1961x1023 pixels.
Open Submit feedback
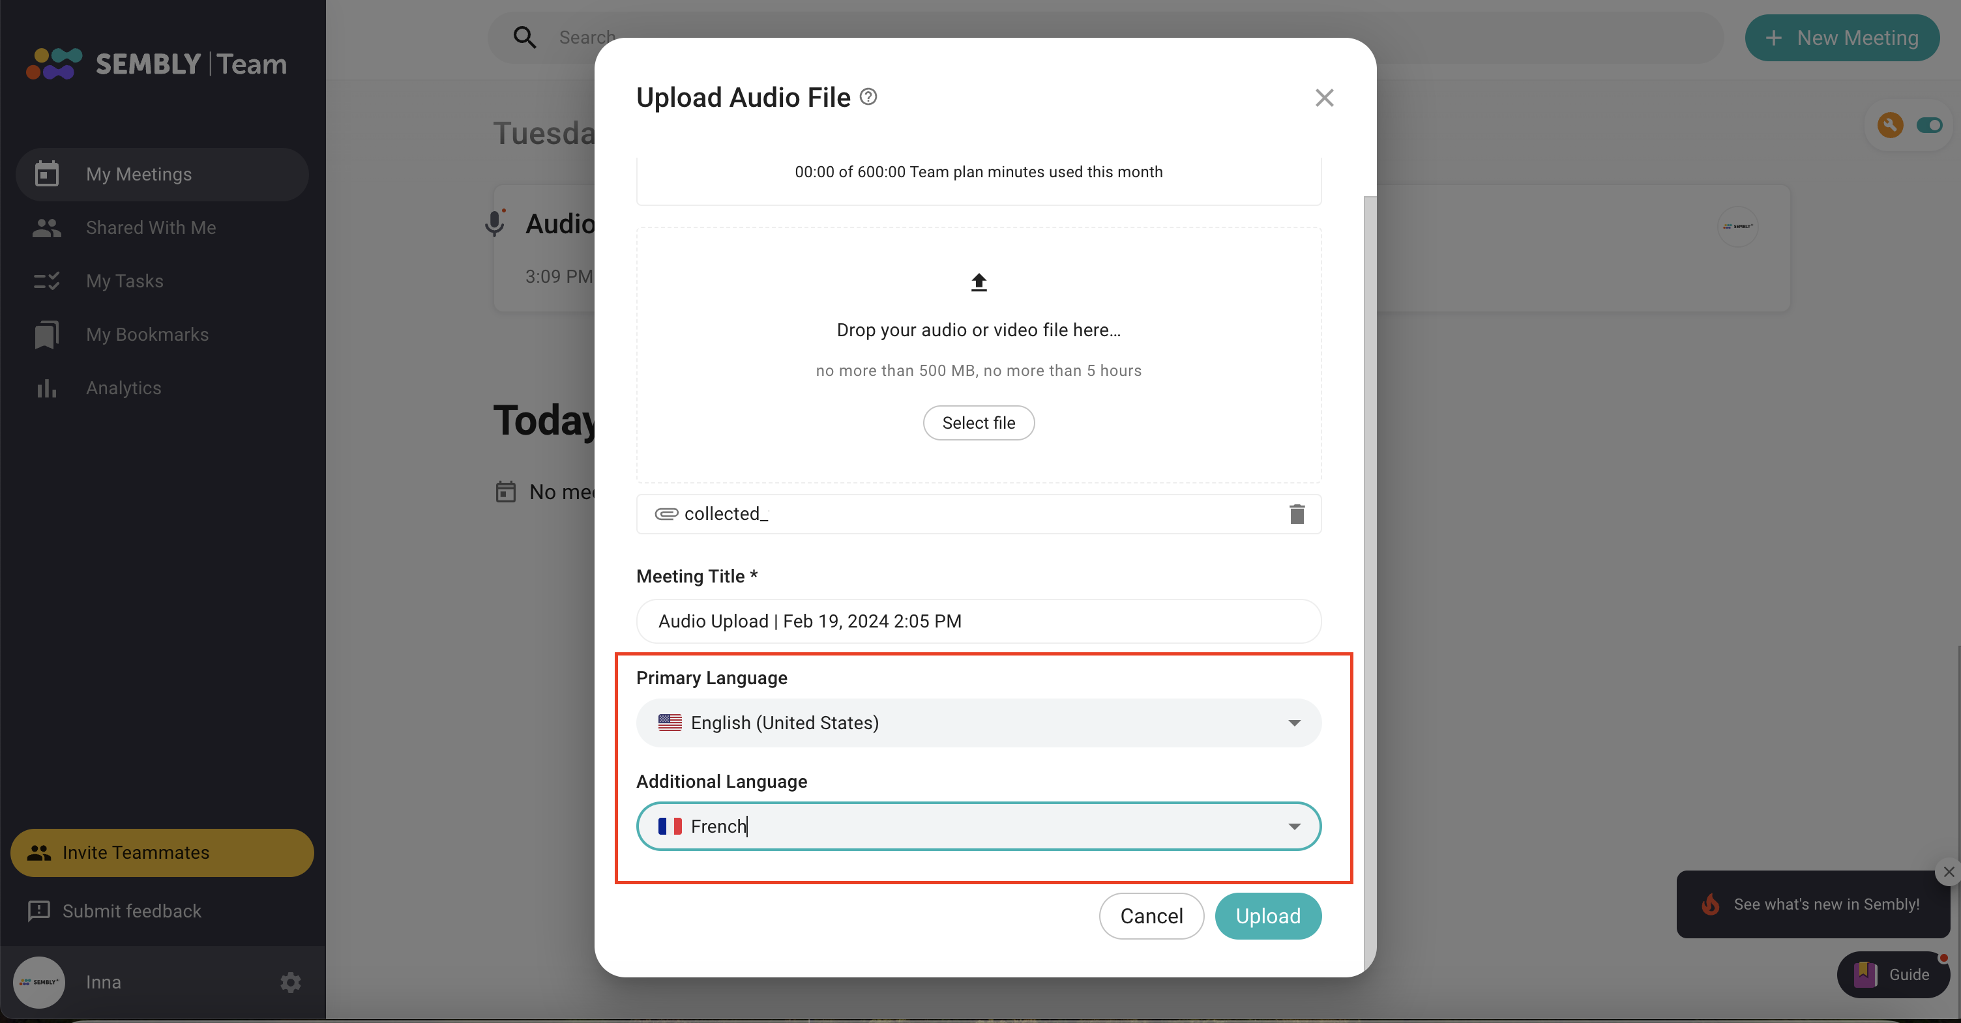(131, 910)
